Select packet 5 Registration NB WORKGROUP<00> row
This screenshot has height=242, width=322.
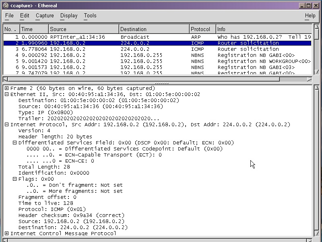[x=157, y=61]
